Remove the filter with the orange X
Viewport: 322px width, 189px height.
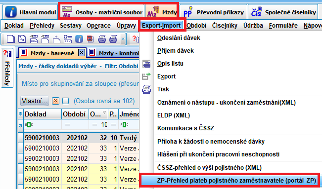point(56,101)
